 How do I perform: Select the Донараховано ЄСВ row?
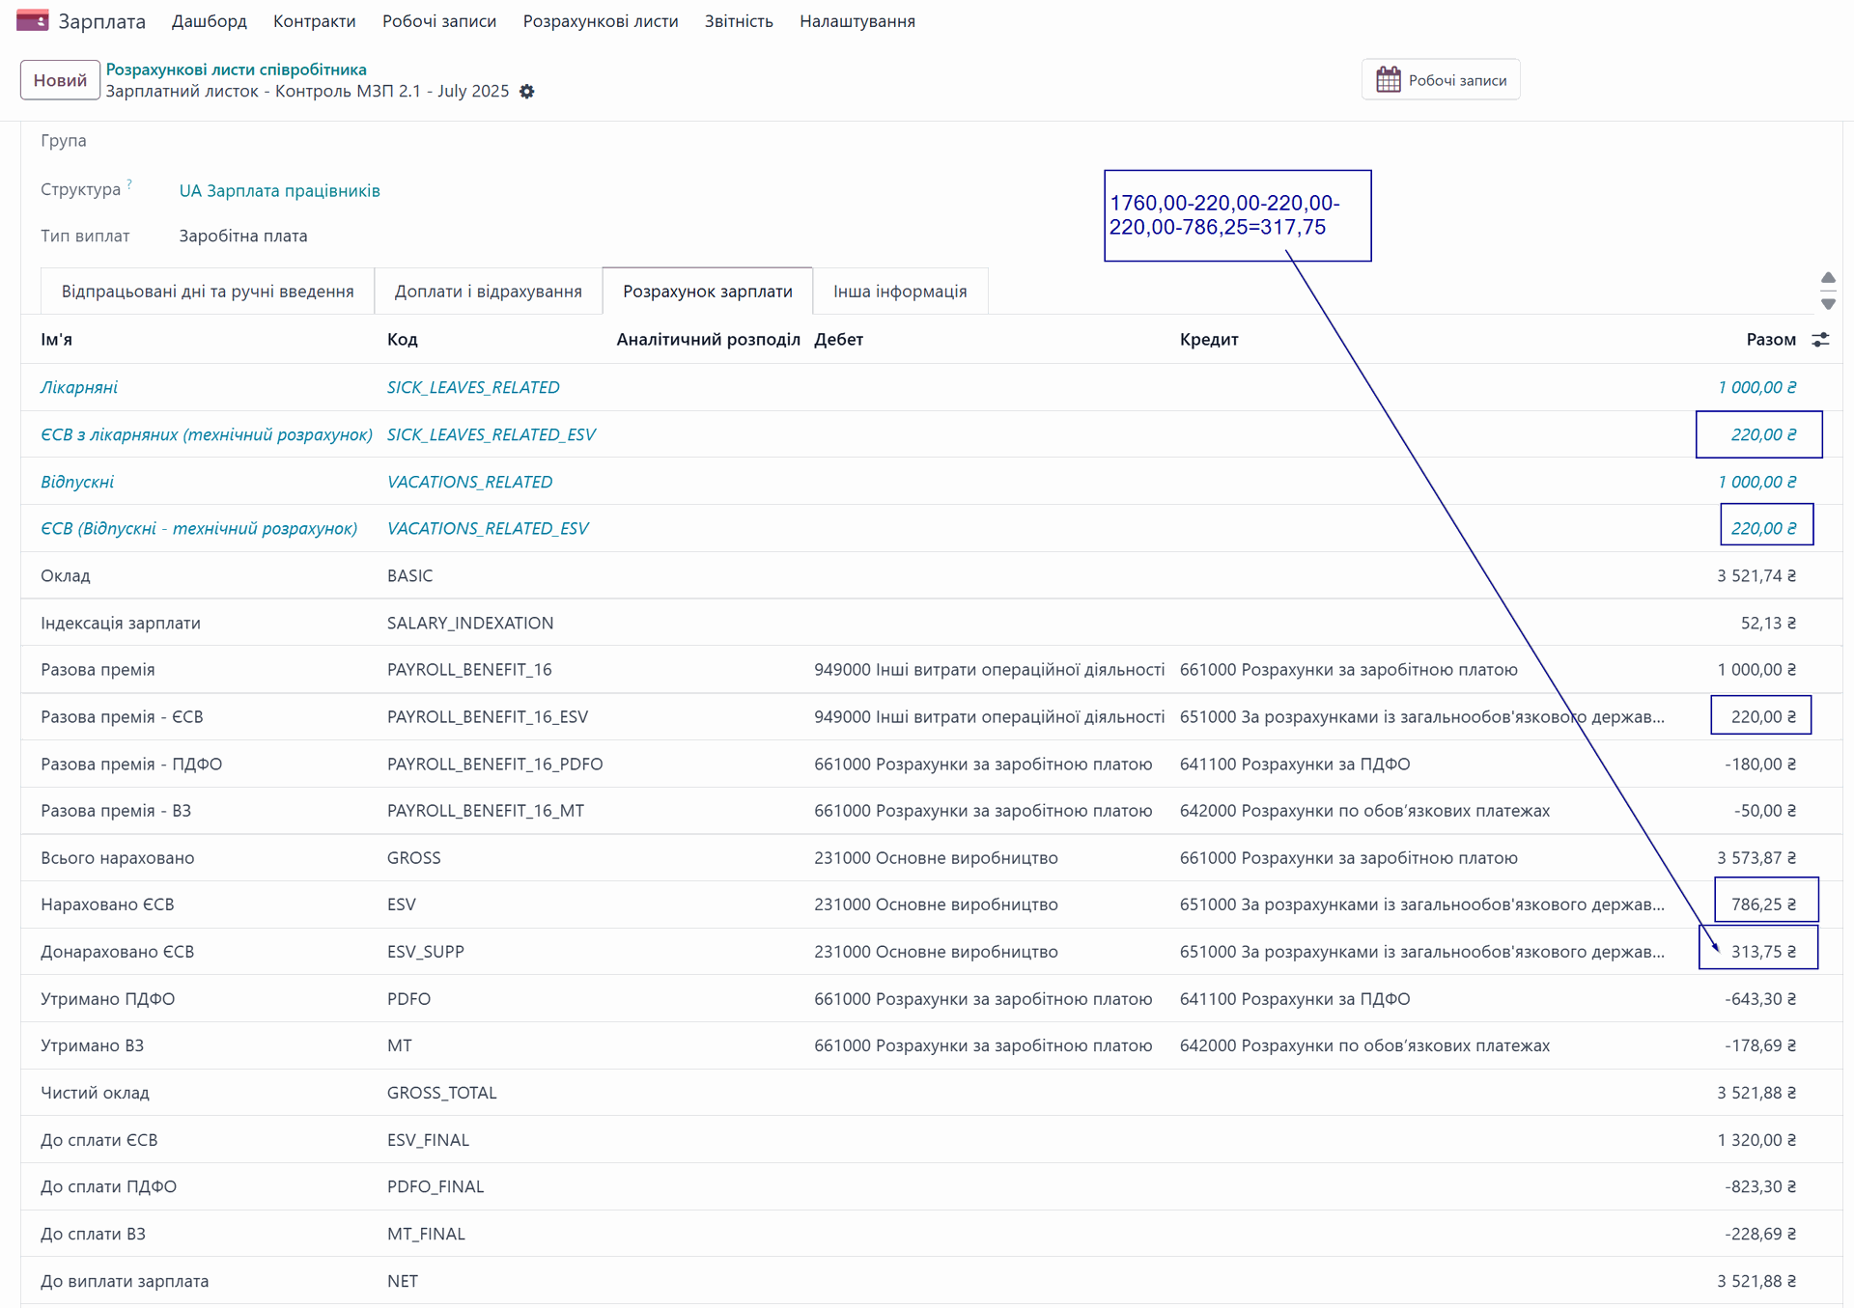pos(117,952)
